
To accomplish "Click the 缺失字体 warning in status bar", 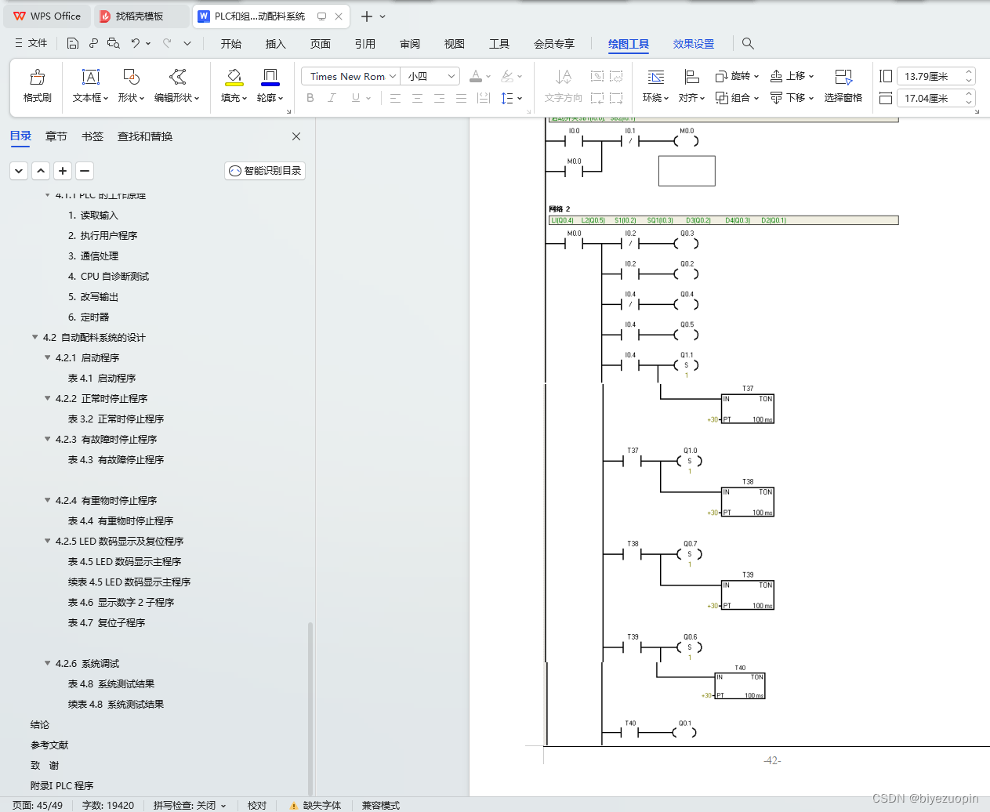I will pyautogui.click(x=315, y=805).
